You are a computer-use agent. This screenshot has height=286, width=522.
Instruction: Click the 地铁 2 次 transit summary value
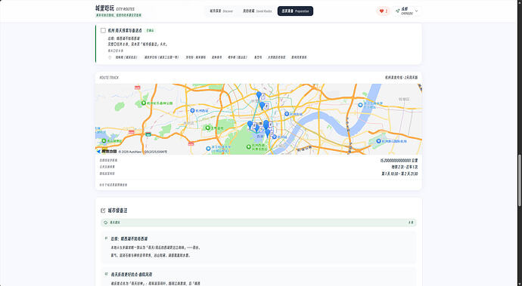click(x=405, y=167)
